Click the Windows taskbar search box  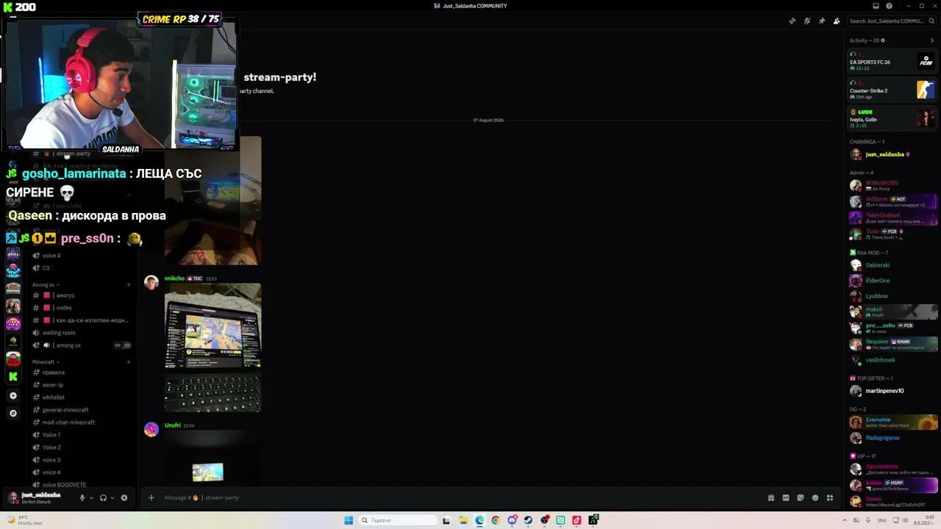click(398, 520)
